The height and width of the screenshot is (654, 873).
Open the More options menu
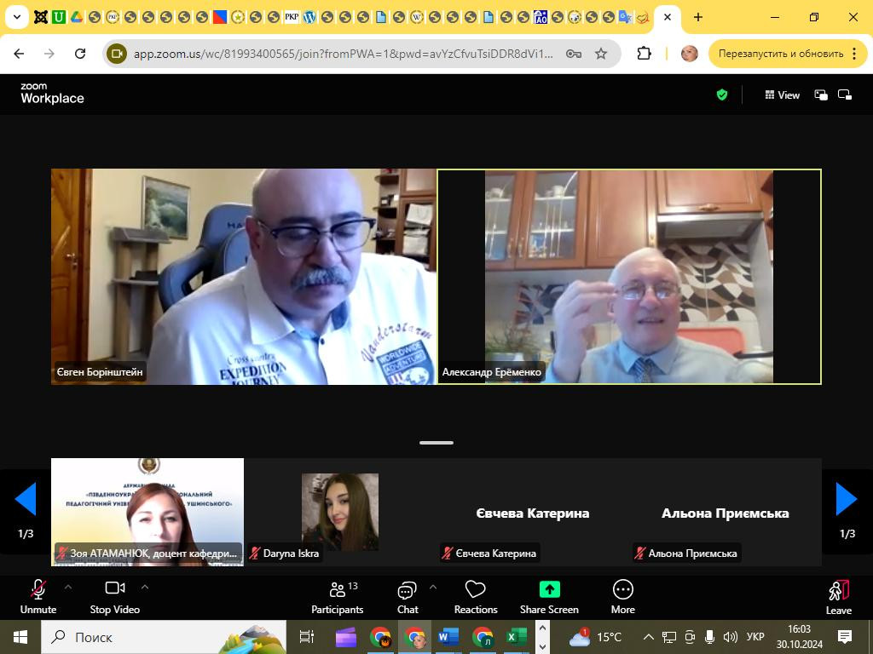tap(622, 597)
